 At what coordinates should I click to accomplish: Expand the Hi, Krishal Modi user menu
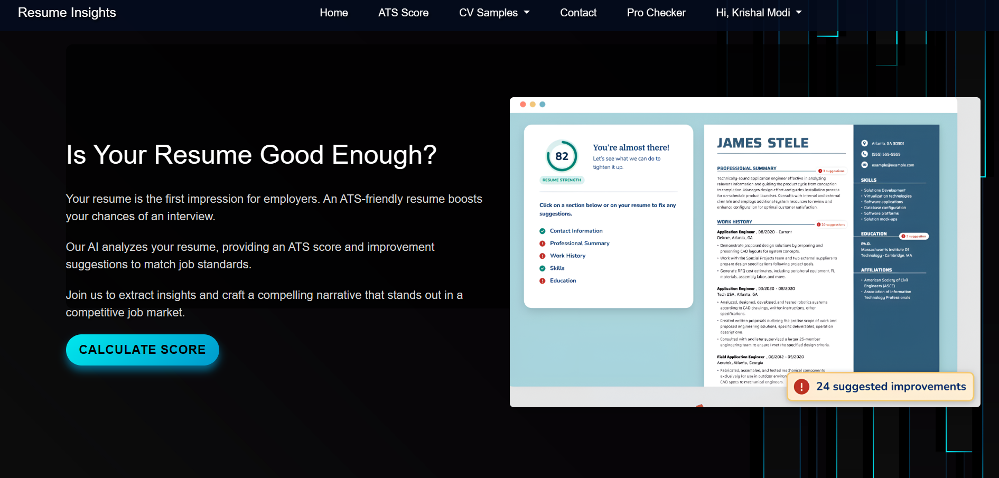(759, 13)
